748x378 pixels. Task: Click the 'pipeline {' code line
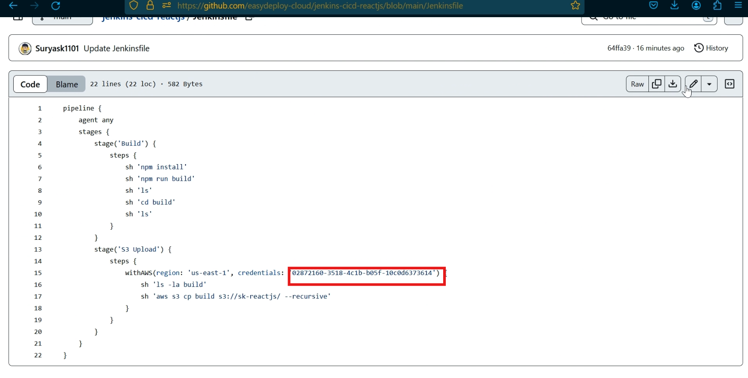(82, 108)
